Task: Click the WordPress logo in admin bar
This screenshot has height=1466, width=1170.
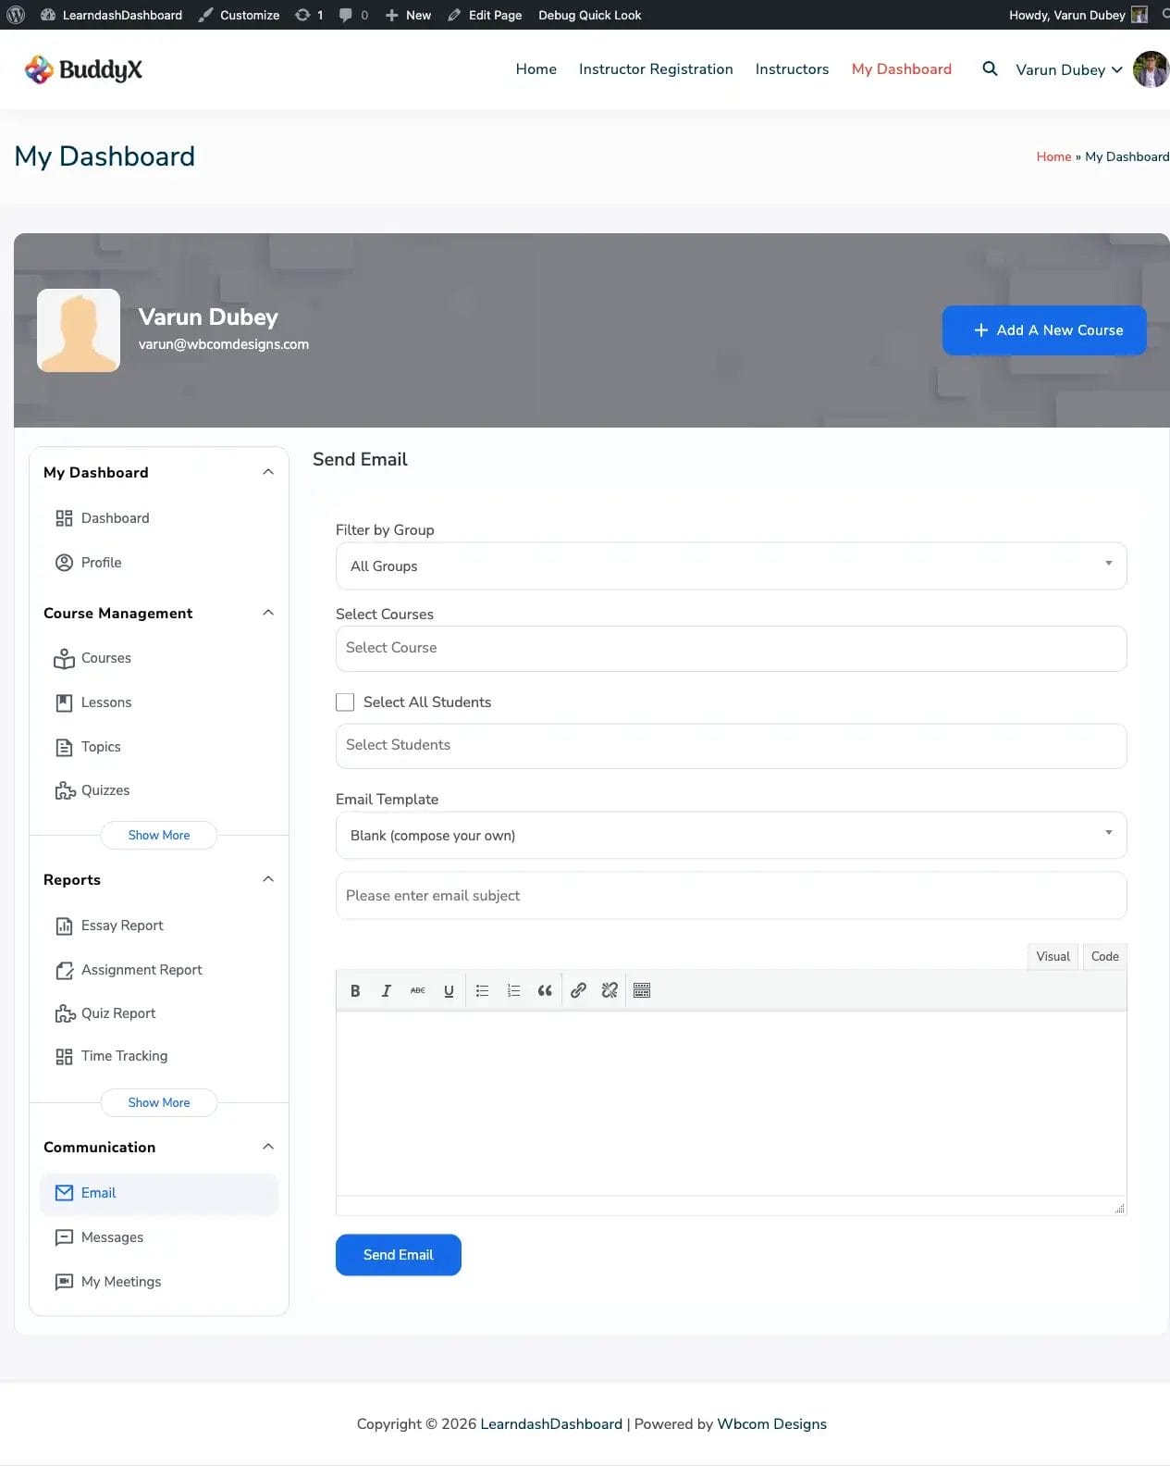Action: pos(16,15)
